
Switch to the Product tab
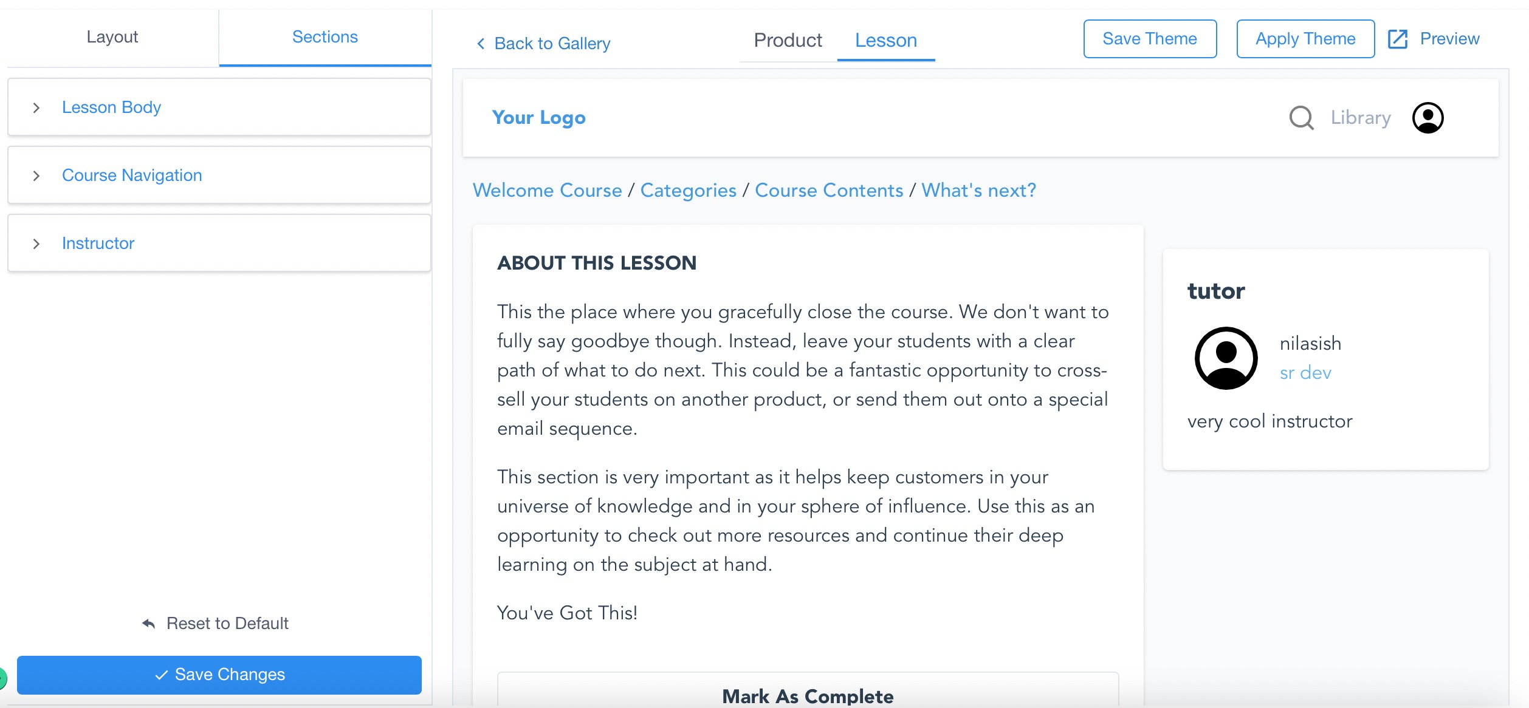(x=788, y=40)
